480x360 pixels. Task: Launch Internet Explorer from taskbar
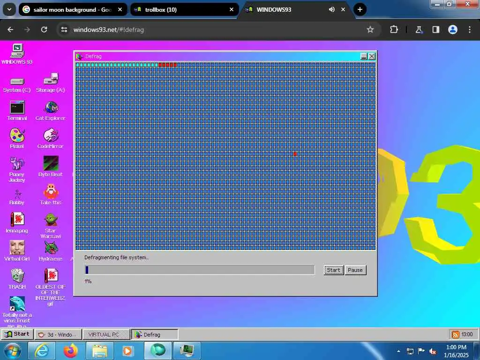42,351
